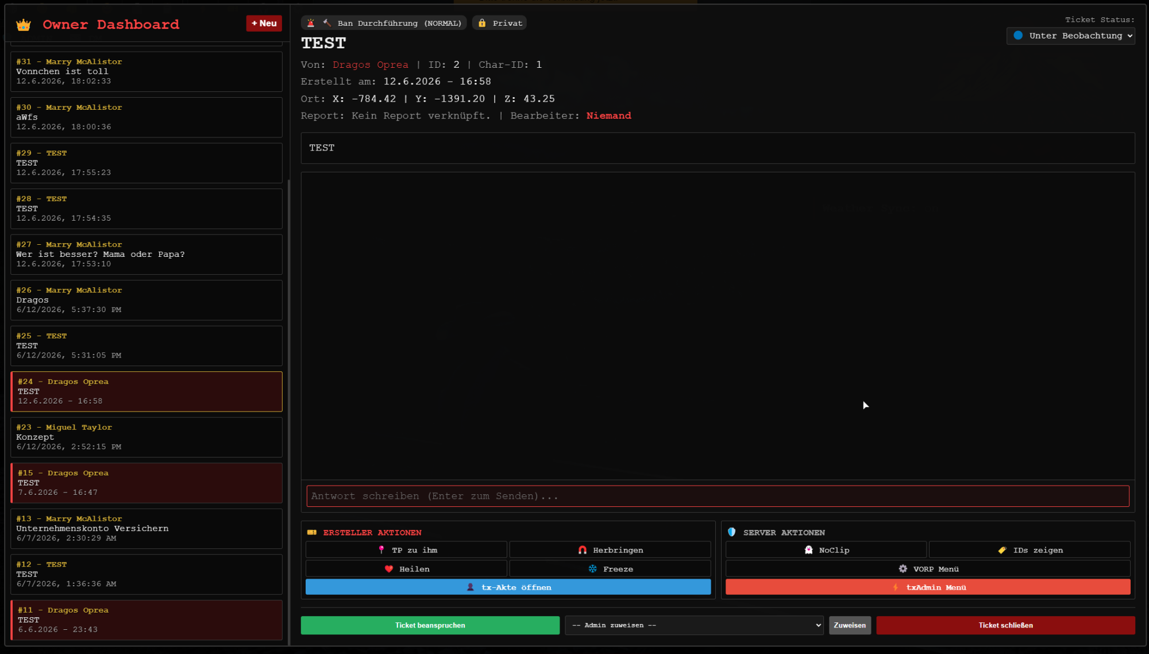Open the txAdmin Menü red button
Image resolution: width=1149 pixels, height=654 pixels.
click(x=928, y=587)
